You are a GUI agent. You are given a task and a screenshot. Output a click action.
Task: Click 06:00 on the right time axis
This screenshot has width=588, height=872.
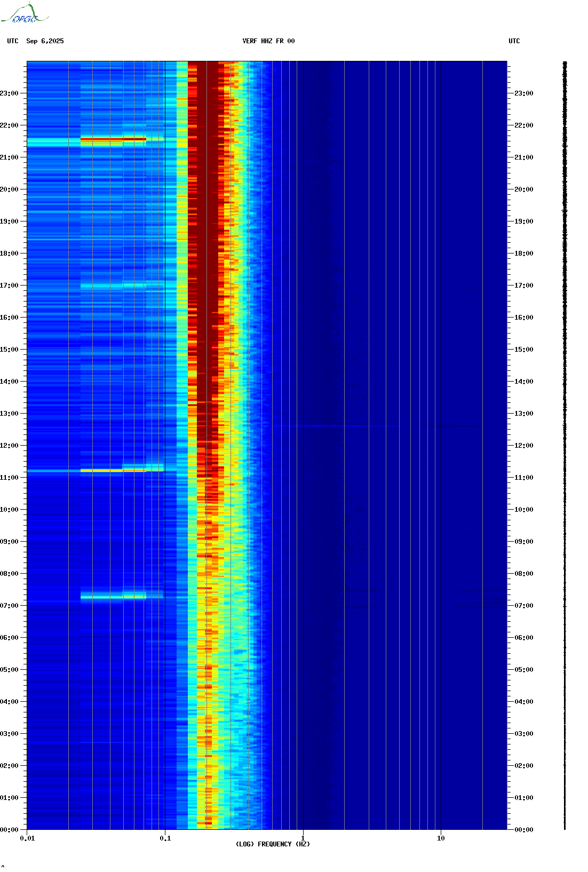pyautogui.click(x=524, y=638)
